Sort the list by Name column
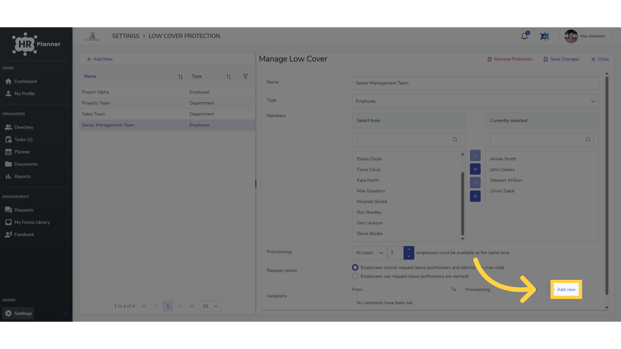This screenshot has height=349, width=621. [x=180, y=77]
